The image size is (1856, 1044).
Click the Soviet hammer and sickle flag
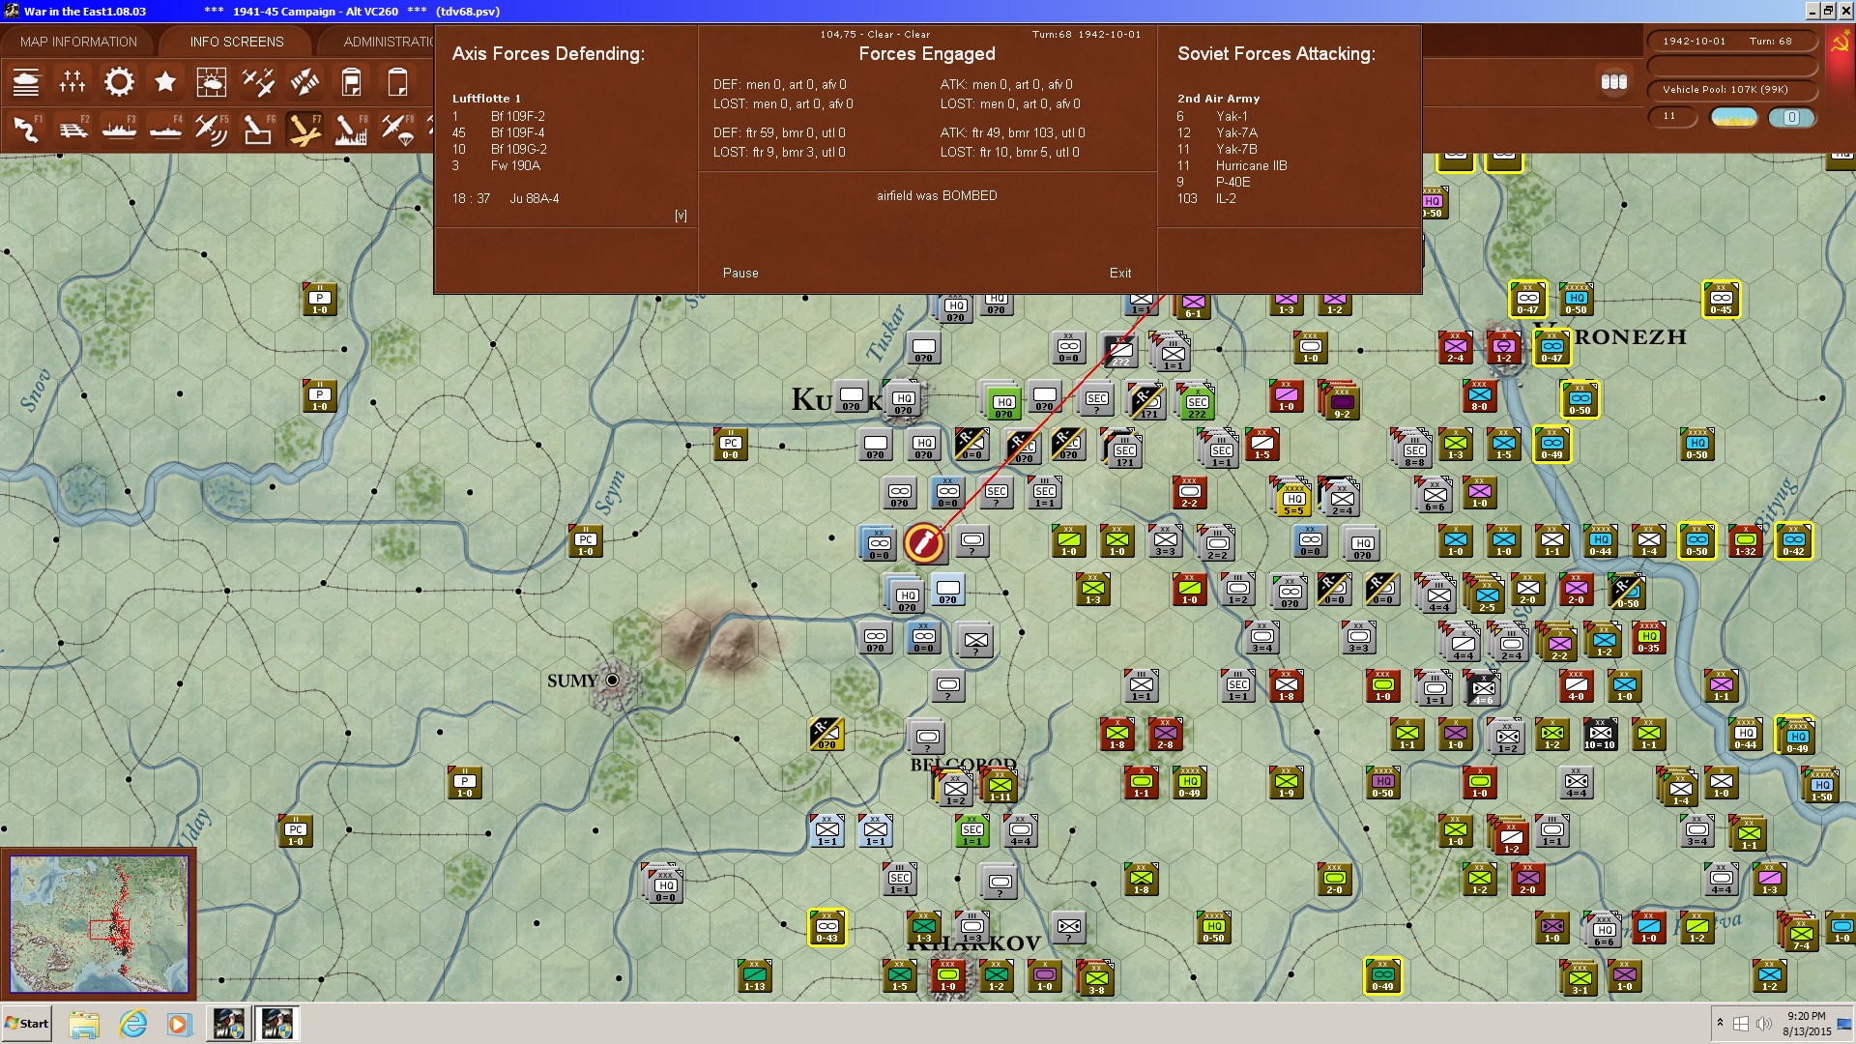[1840, 44]
